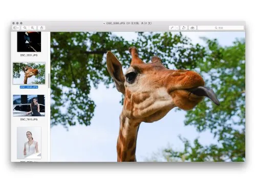Select the car model thumbnail DSC_7610.JPG
This screenshot has width=256, height=192.
29,105
